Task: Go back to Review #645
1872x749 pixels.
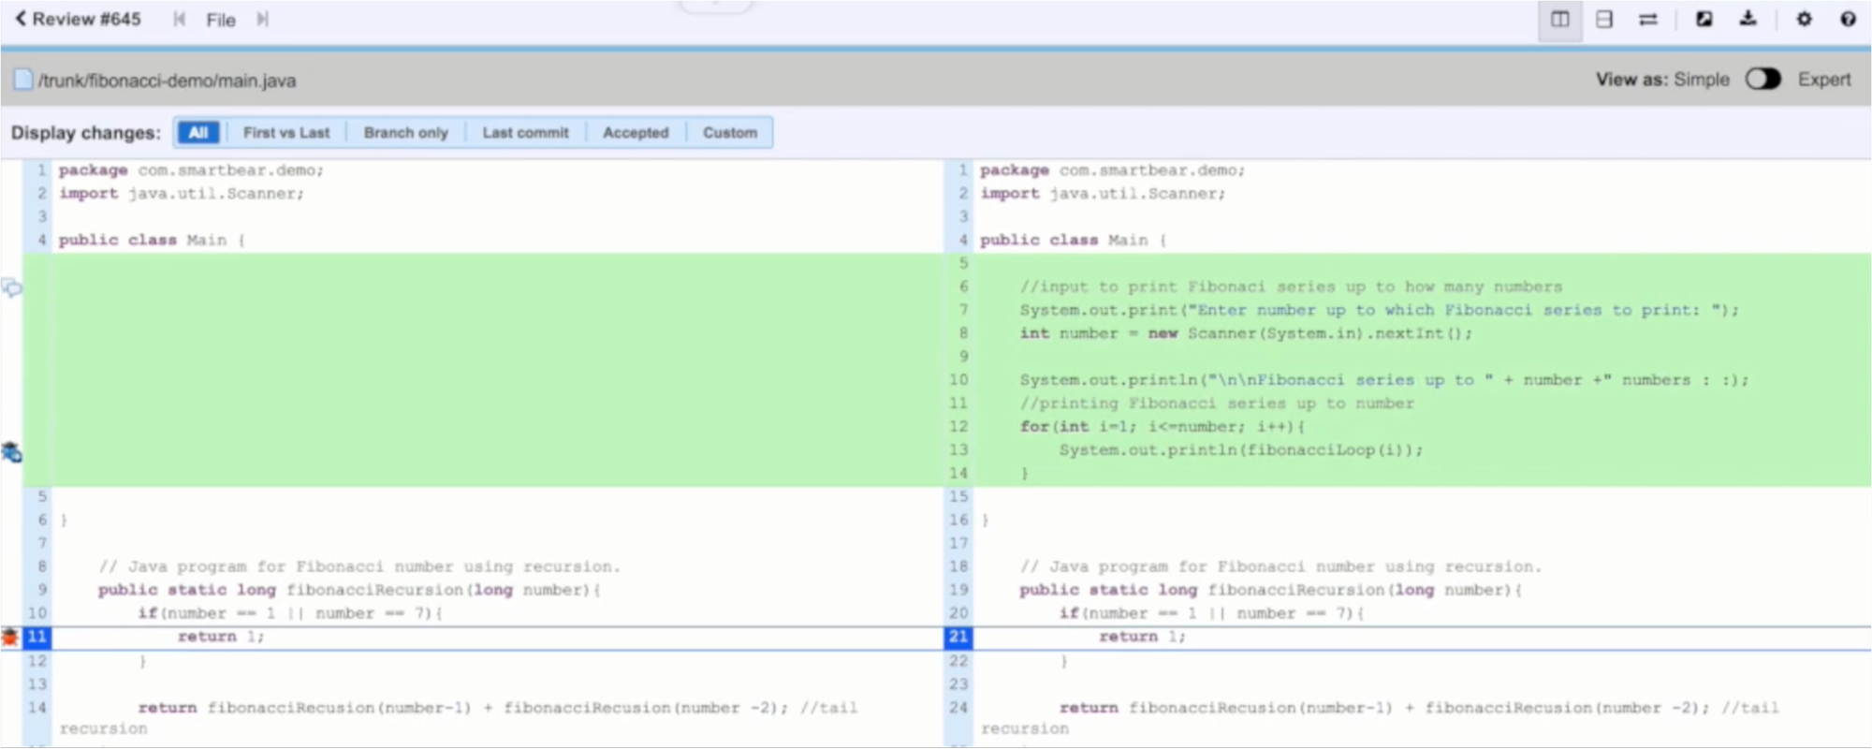Action: coord(77,19)
